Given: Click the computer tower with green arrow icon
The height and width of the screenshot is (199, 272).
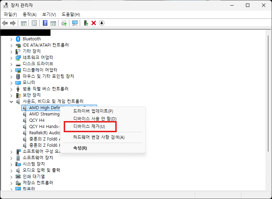Looking at the screenshot, I should pyautogui.click(x=86, y=23).
